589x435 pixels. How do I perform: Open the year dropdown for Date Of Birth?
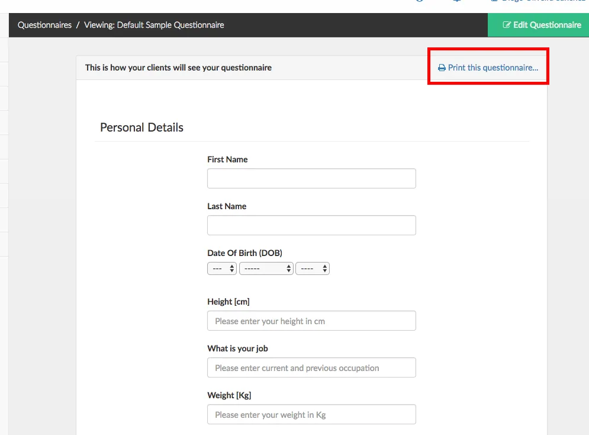313,268
